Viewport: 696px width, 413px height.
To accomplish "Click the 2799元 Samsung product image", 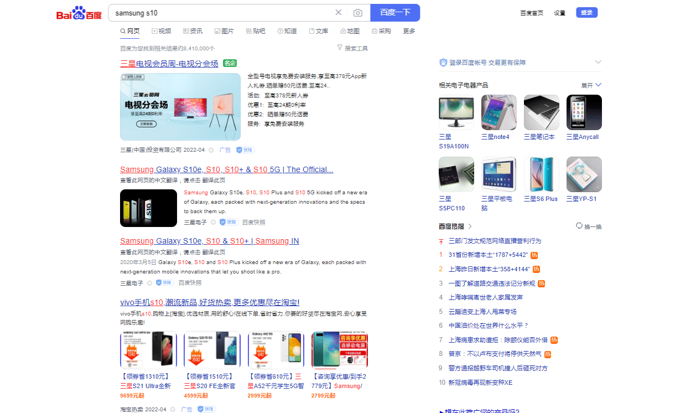I will pyautogui.click(x=340, y=350).
